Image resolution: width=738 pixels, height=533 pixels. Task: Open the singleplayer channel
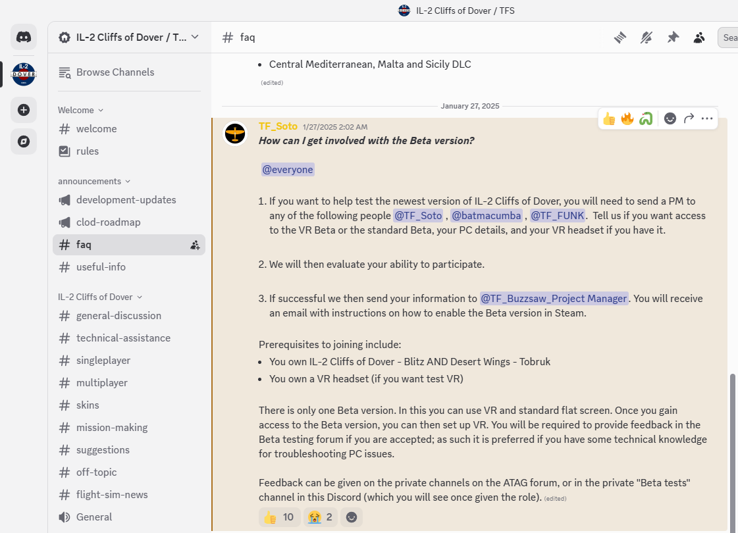[129, 361]
